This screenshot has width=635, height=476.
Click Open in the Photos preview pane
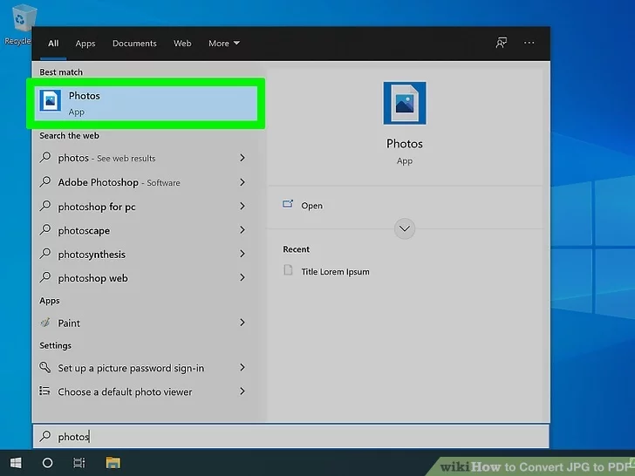click(x=311, y=206)
